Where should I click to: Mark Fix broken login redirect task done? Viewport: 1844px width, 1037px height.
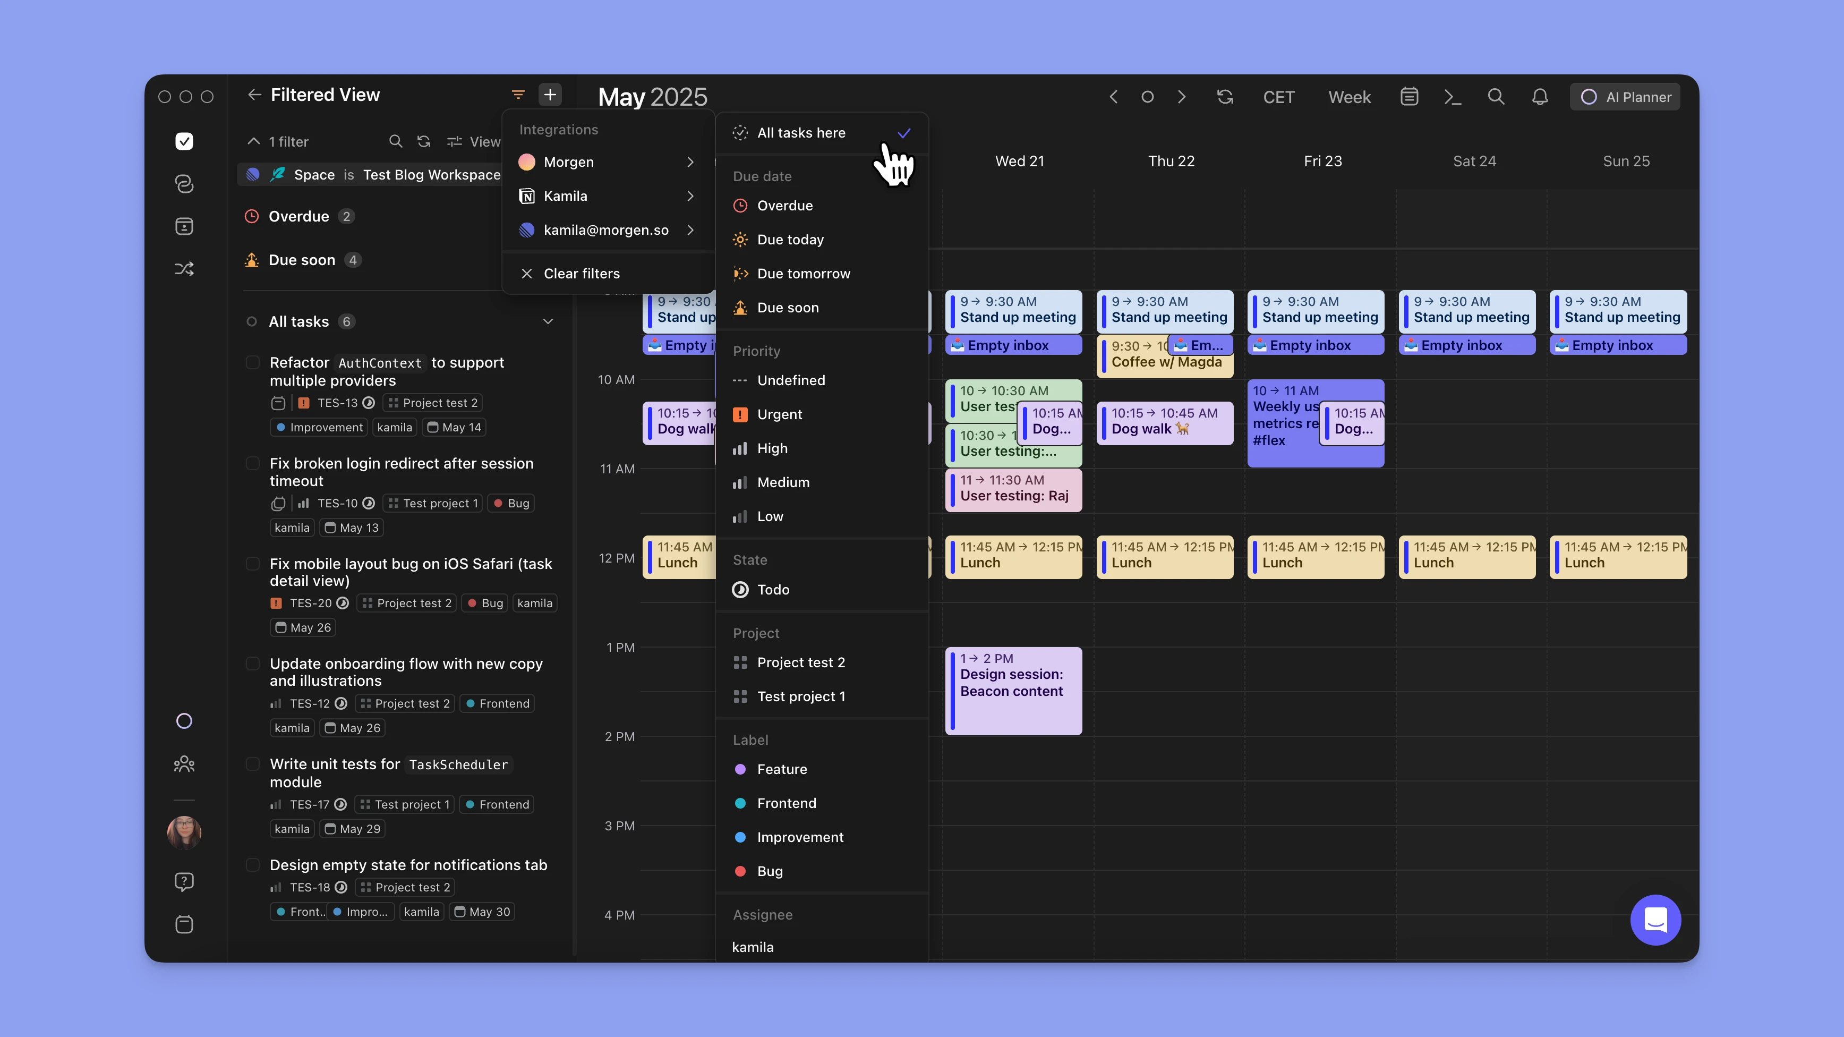(x=253, y=463)
